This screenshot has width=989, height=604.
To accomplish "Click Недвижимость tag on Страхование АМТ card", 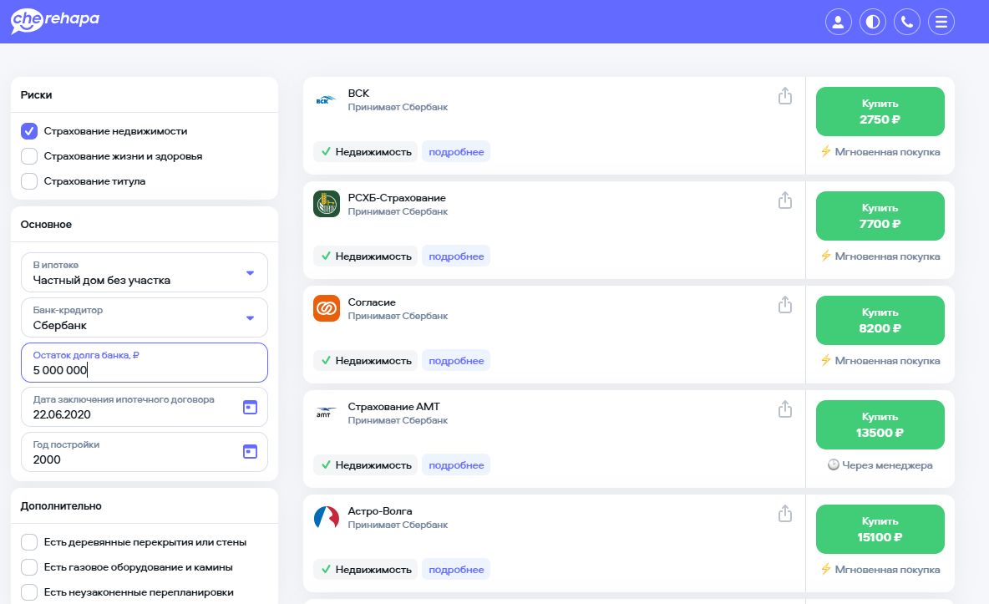I will click(x=366, y=465).
